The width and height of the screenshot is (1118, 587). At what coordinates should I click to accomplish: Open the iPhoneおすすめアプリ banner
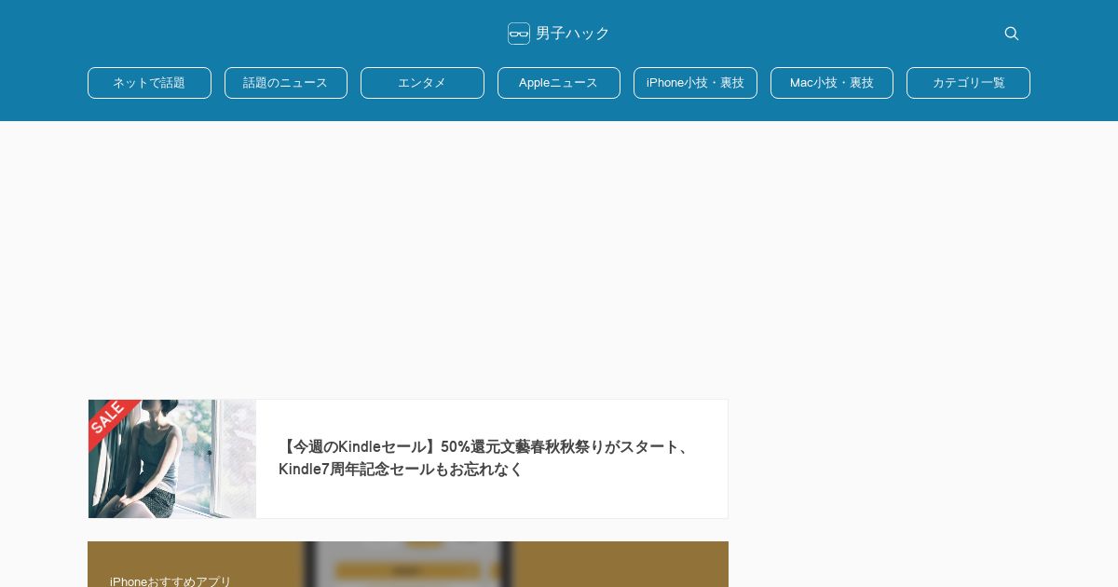408,565
